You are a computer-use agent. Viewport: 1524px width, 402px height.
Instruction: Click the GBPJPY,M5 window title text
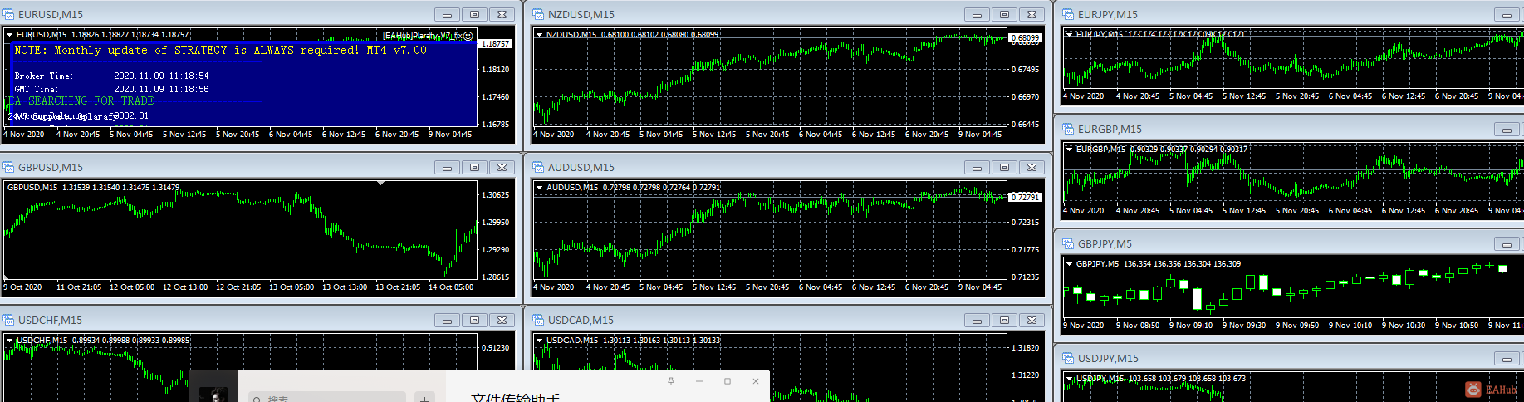[x=1105, y=244]
